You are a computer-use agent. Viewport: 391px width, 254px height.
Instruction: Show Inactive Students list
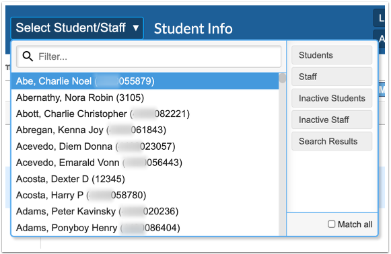click(x=332, y=98)
